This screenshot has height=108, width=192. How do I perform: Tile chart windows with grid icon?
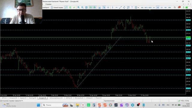[86, 7]
